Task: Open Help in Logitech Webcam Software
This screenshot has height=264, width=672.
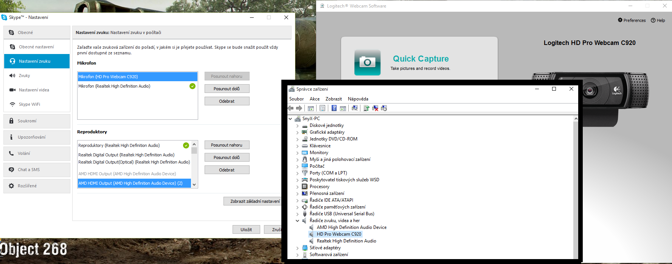Action: pyautogui.click(x=658, y=20)
